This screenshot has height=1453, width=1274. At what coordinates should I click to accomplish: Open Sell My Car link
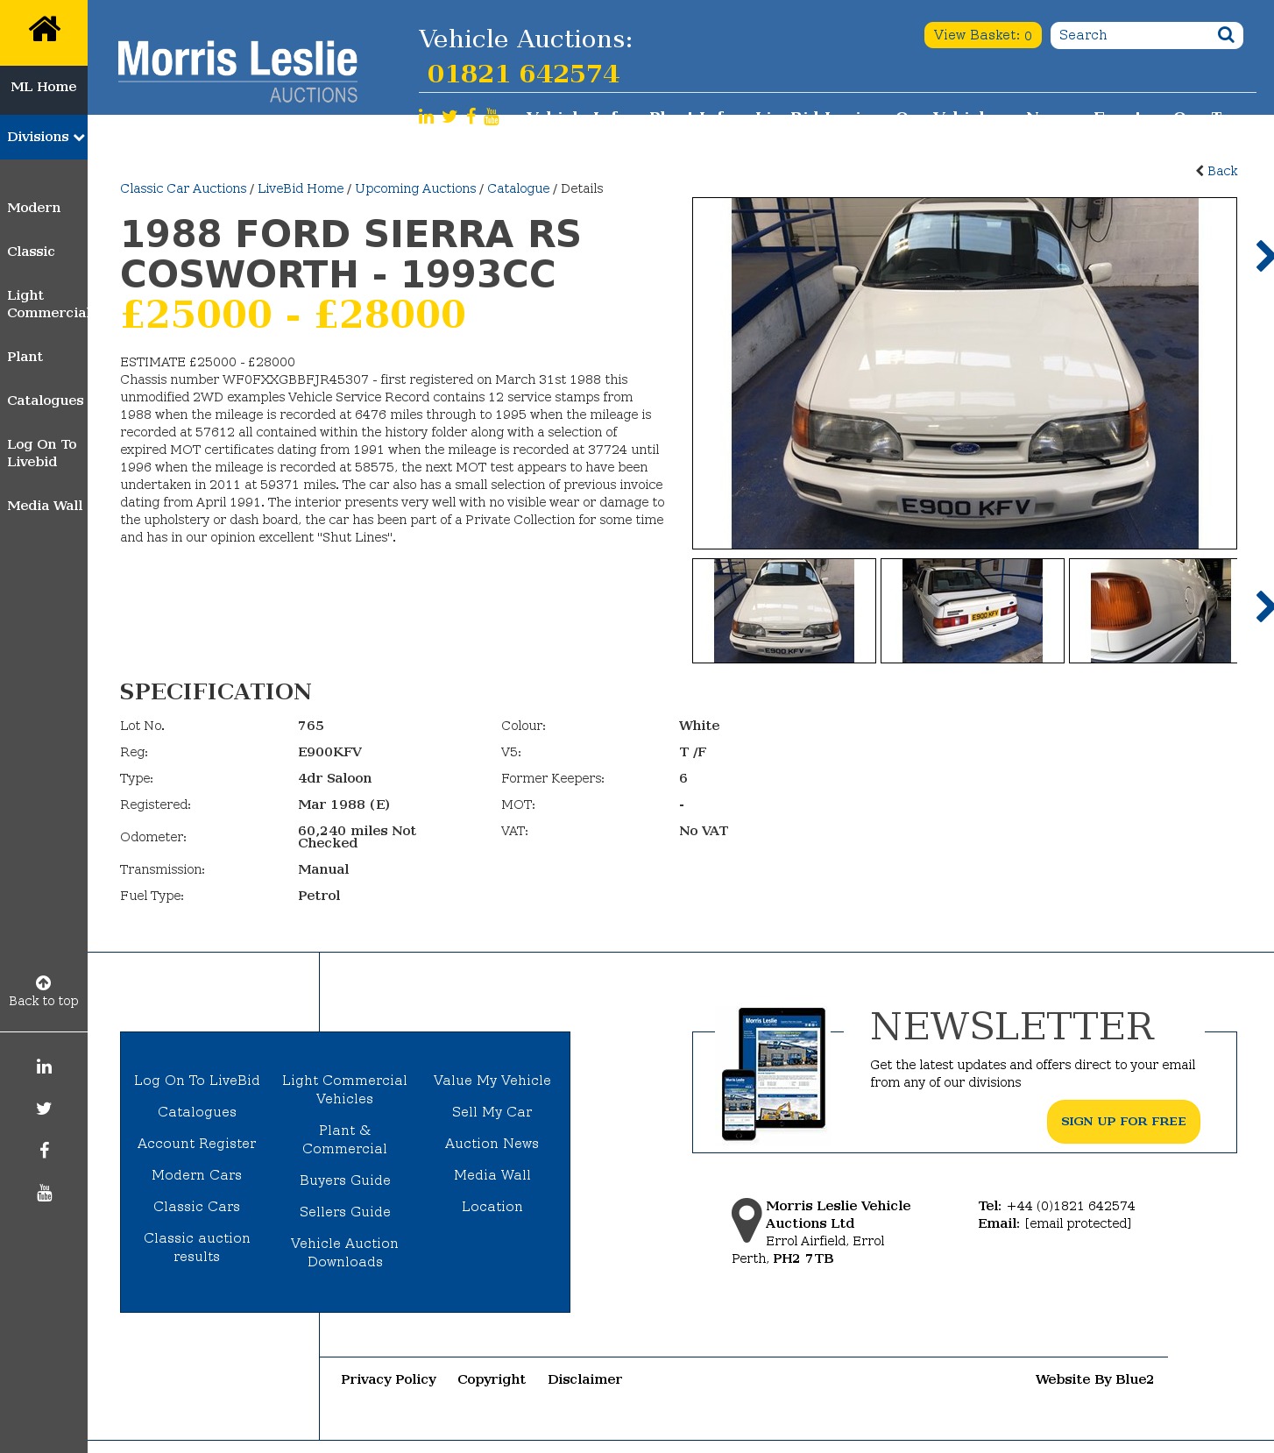click(492, 1112)
